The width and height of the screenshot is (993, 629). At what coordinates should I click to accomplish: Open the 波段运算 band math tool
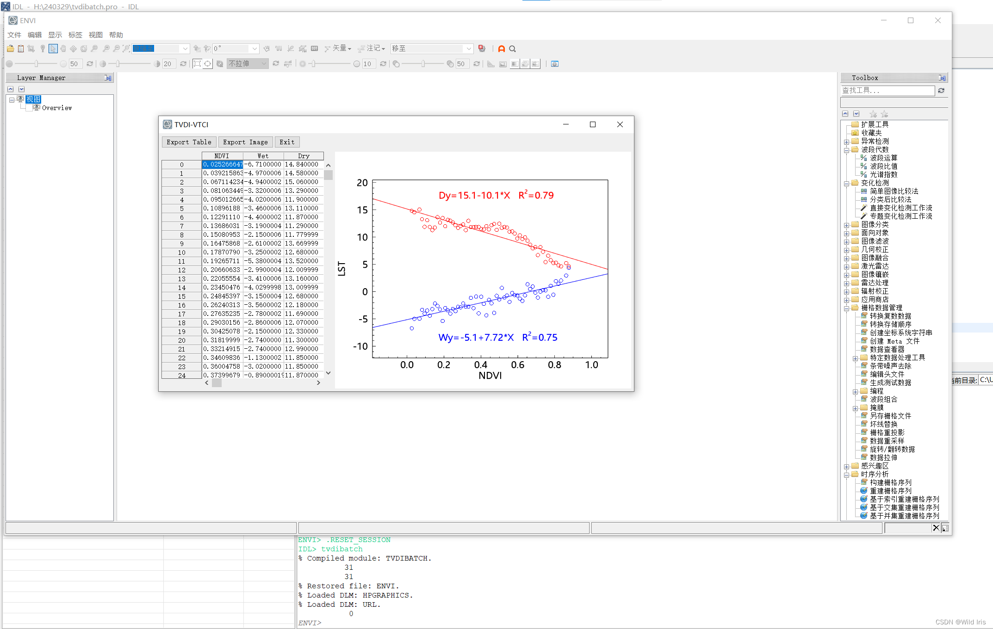(x=883, y=158)
